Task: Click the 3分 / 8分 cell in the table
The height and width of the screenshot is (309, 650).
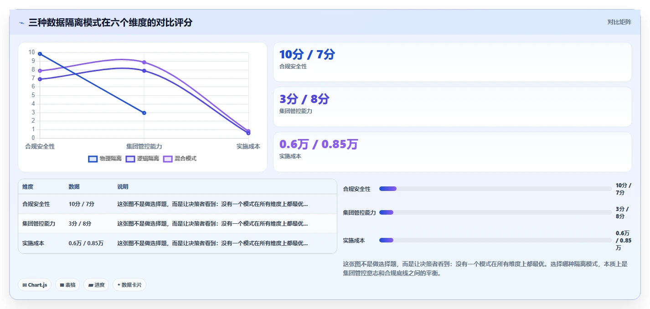Action: pyautogui.click(x=80, y=224)
